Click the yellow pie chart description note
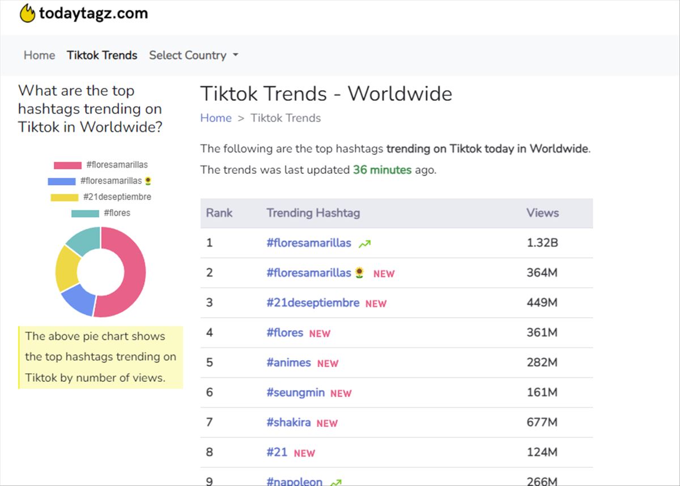The height and width of the screenshot is (486, 680). pyautogui.click(x=100, y=357)
